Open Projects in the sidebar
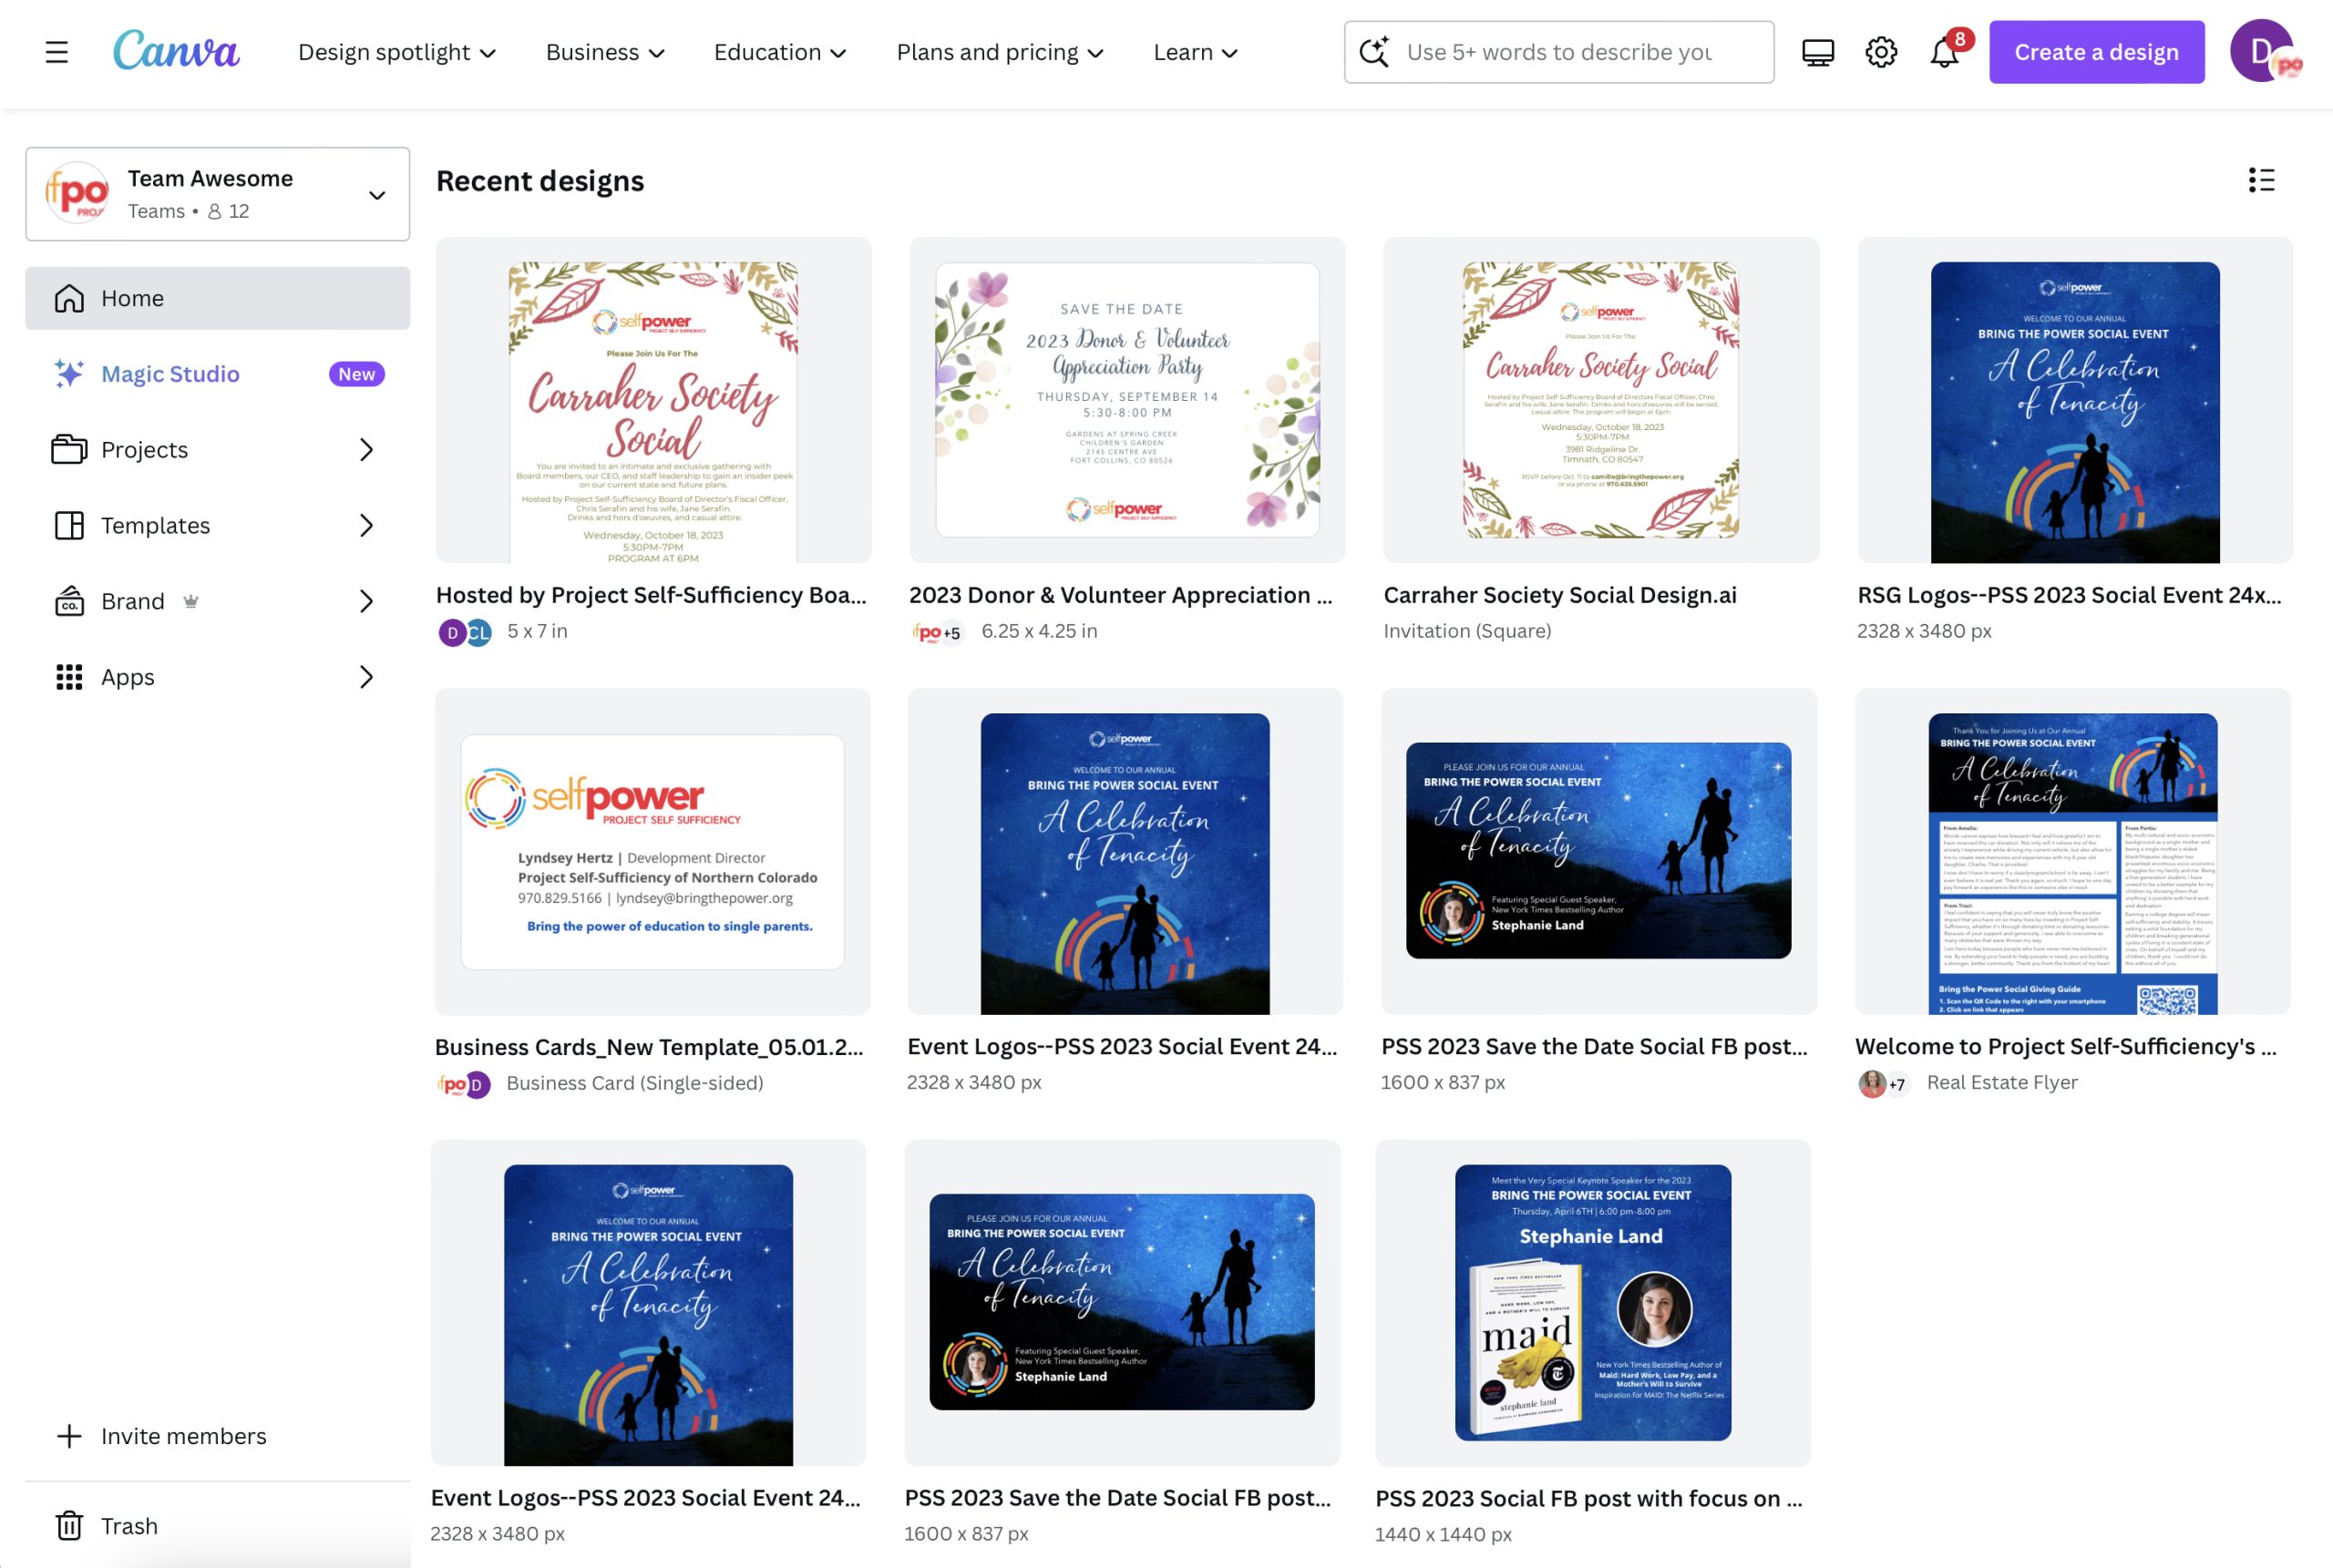 tap(218, 450)
